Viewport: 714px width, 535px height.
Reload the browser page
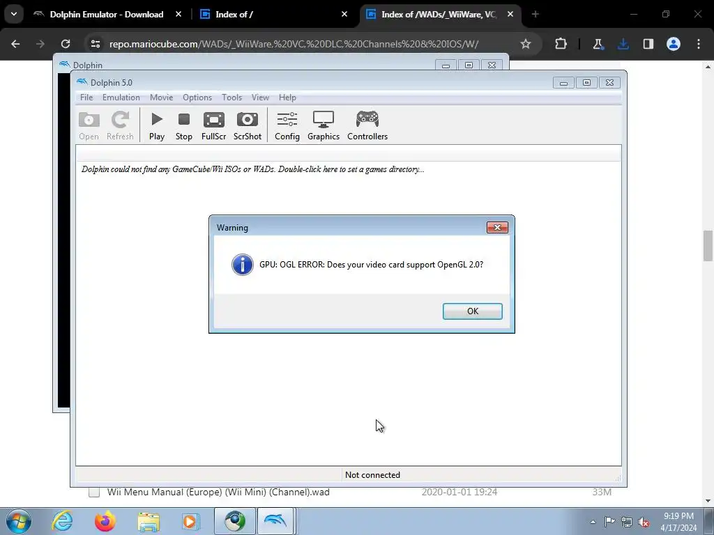(x=66, y=44)
